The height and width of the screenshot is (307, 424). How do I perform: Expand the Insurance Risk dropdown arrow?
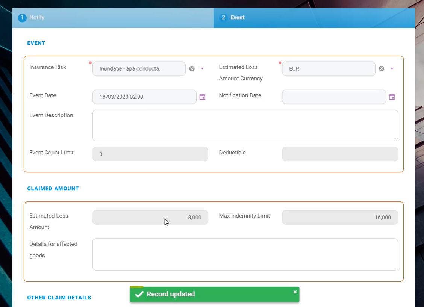pos(202,69)
